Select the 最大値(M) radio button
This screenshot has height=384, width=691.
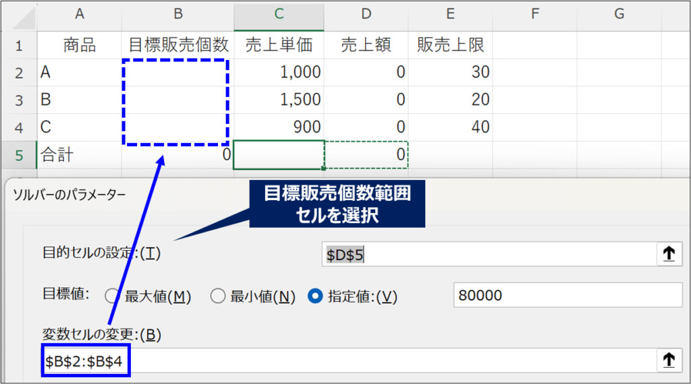click(112, 296)
